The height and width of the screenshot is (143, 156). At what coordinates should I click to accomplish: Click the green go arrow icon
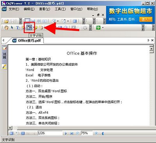pyautogui.click(x=98, y=28)
